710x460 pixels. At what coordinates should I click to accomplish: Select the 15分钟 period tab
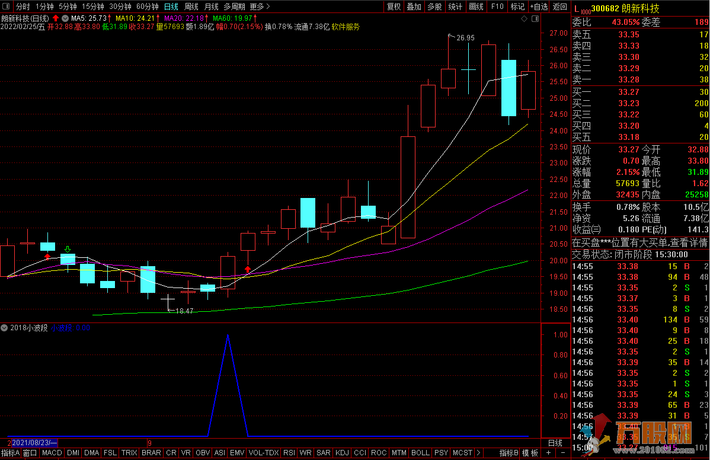pyautogui.click(x=92, y=7)
